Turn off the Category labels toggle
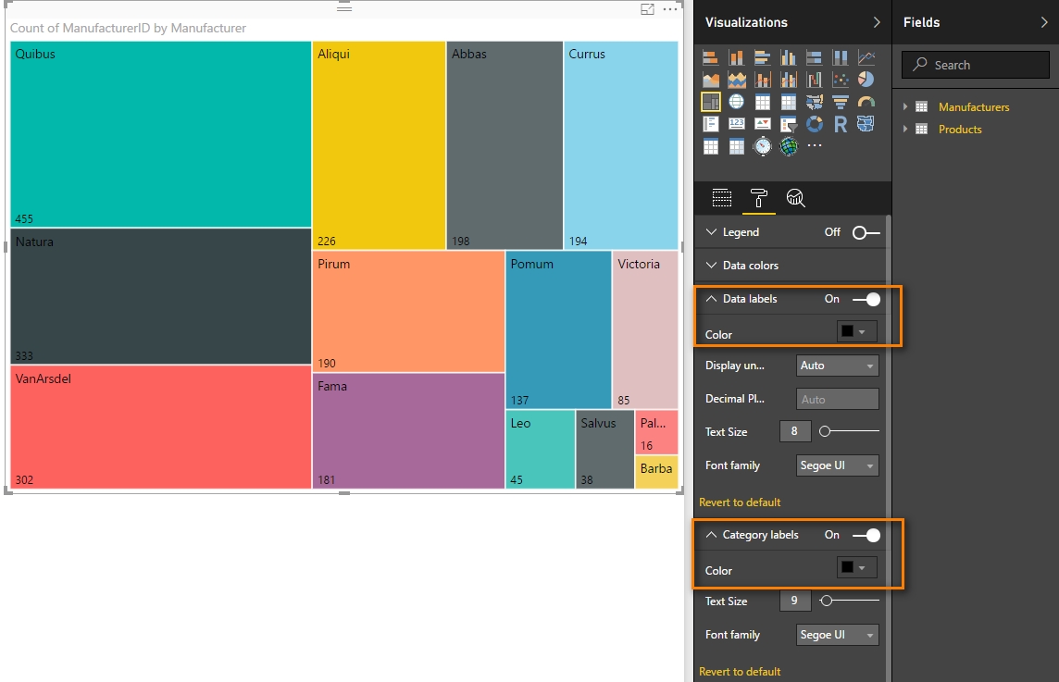The width and height of the screenshot is (1059, 682). (866, 536)
